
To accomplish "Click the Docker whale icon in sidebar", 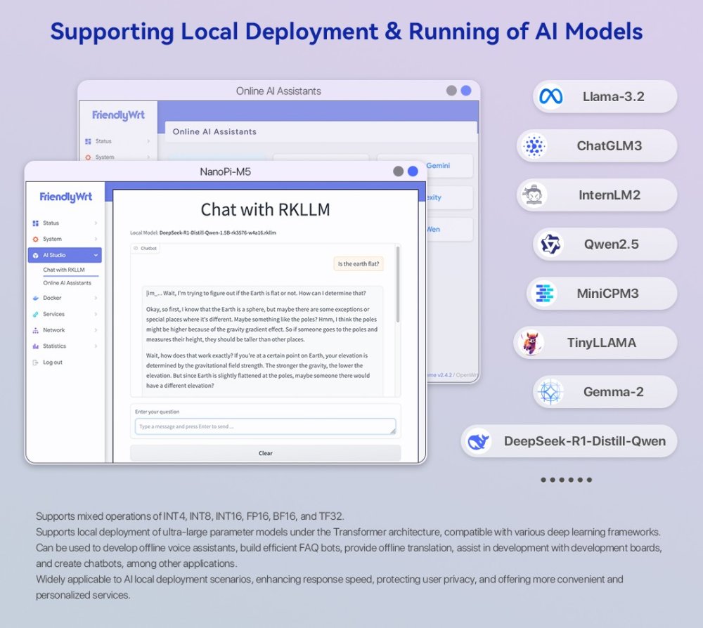I will pyautogui.click(x=35, y=298).
